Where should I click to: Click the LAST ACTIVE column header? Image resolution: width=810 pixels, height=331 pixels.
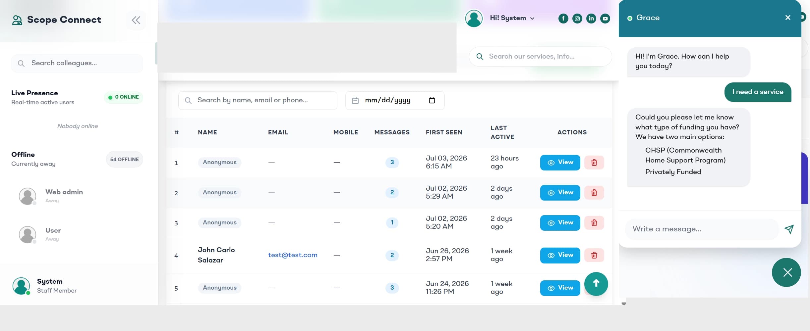click(502, 132)
